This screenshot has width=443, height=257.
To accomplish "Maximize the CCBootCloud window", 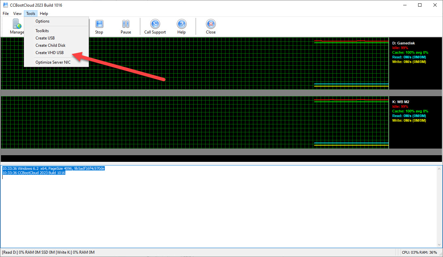I will click(x=420, y=5).
